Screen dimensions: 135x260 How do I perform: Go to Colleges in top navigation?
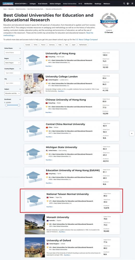(x=33, y=4)
